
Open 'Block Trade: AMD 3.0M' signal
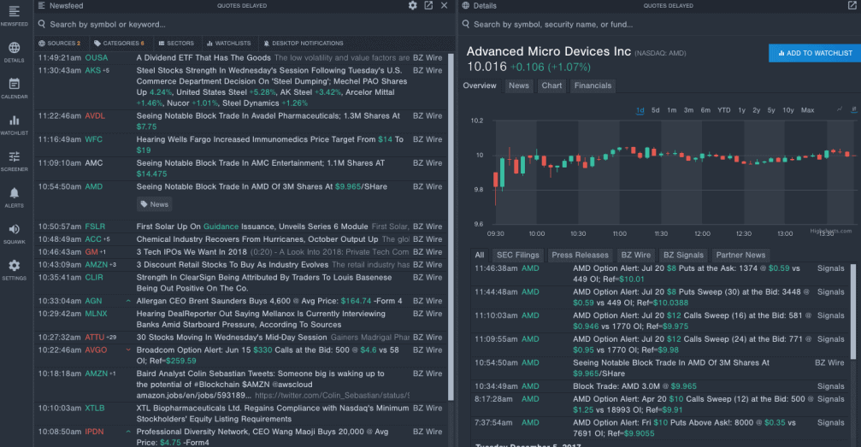(634, 386)
